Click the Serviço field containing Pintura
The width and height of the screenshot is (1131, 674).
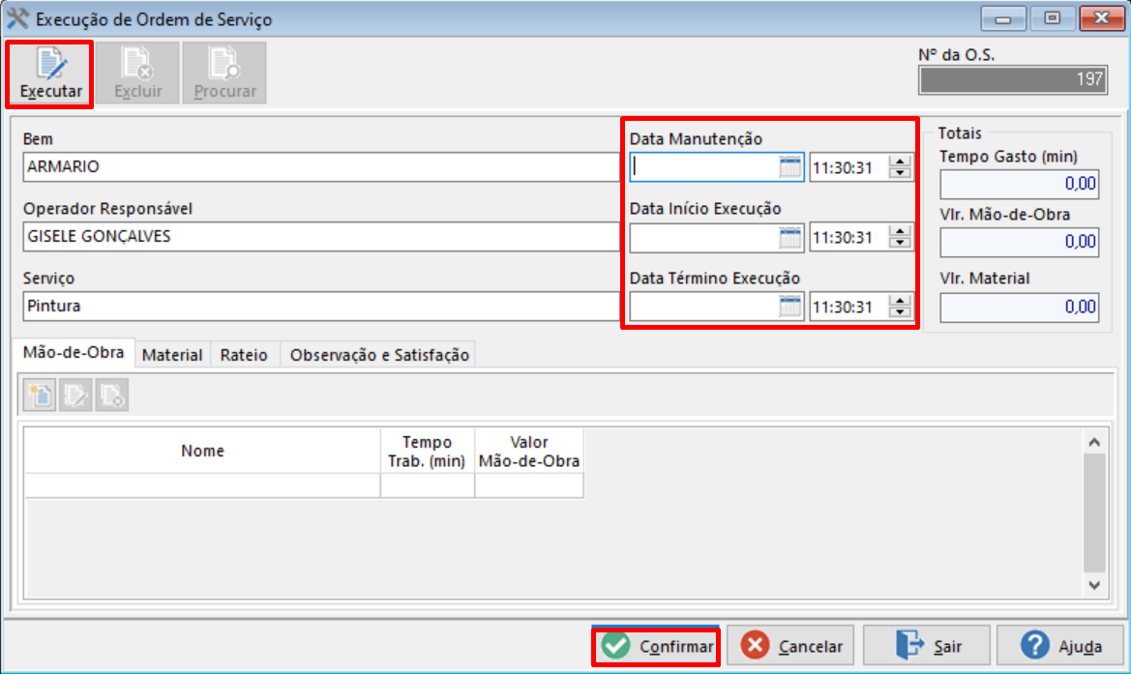[x=321, y=307]
